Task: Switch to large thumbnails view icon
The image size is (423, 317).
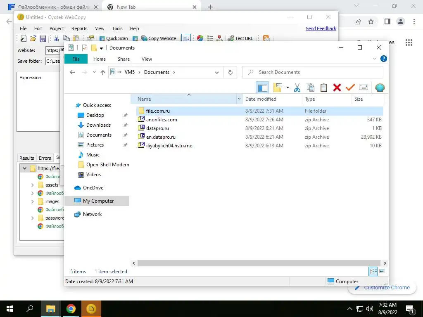Action: coord(382,271)
